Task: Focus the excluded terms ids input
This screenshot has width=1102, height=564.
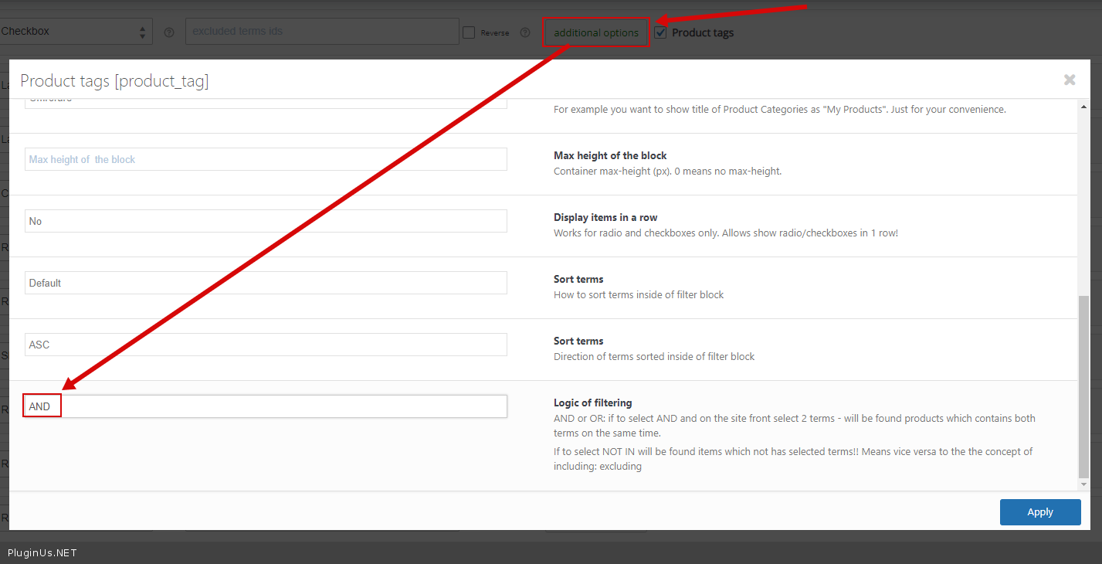Action: click(322, 32)
